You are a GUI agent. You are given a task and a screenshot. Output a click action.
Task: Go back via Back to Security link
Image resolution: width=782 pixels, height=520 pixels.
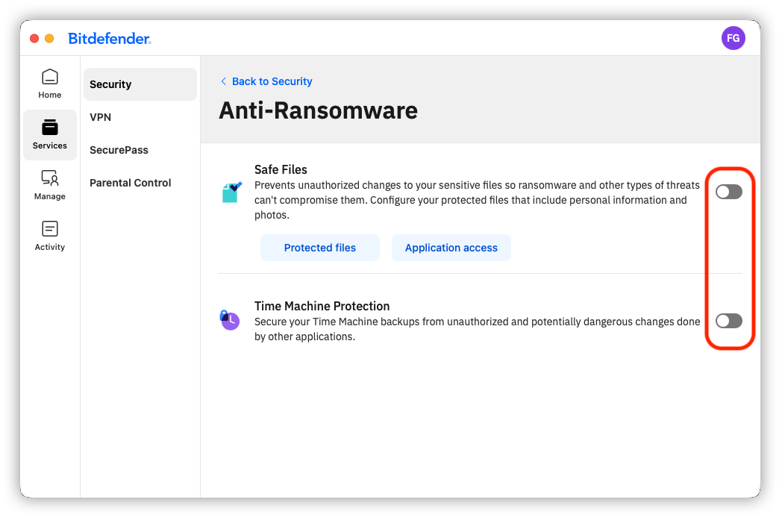pos(272,81)
